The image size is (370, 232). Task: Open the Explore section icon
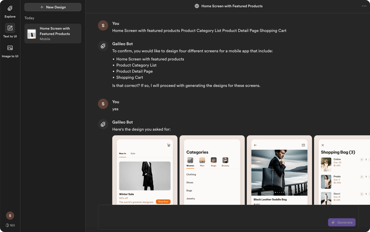point(10,9)
